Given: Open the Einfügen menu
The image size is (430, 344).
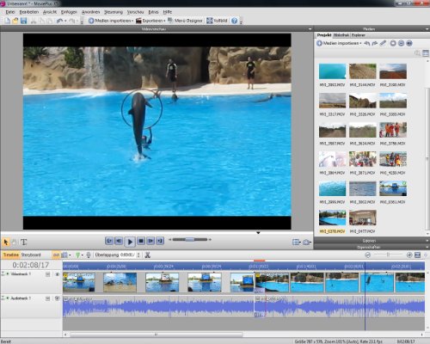Looking at the screenshot, I should click(x=69, y=12).
